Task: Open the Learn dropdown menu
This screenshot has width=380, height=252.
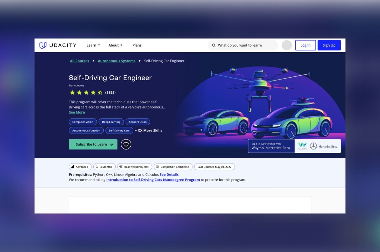Action: (93, 45)
